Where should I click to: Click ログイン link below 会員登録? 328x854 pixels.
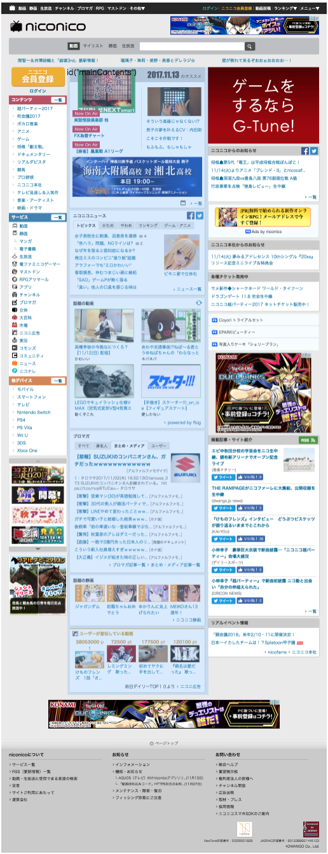(38, 92)
